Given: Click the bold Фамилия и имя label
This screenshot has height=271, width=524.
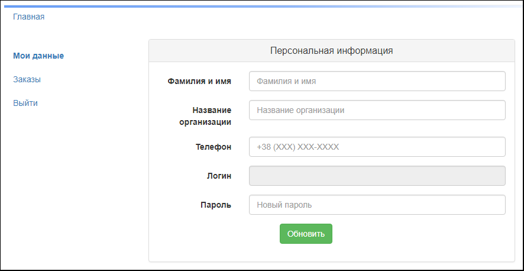Looking at the screenshot, I should click(x=199, y=81).
